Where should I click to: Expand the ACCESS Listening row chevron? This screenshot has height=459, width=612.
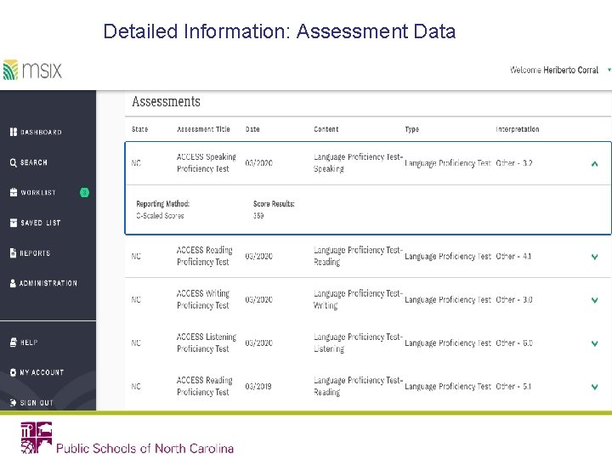(x=594, y=343)
